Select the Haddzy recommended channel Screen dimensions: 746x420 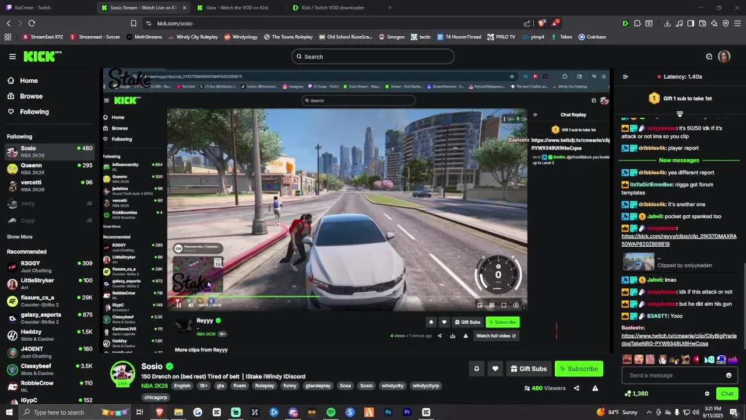tap(50, 335)
